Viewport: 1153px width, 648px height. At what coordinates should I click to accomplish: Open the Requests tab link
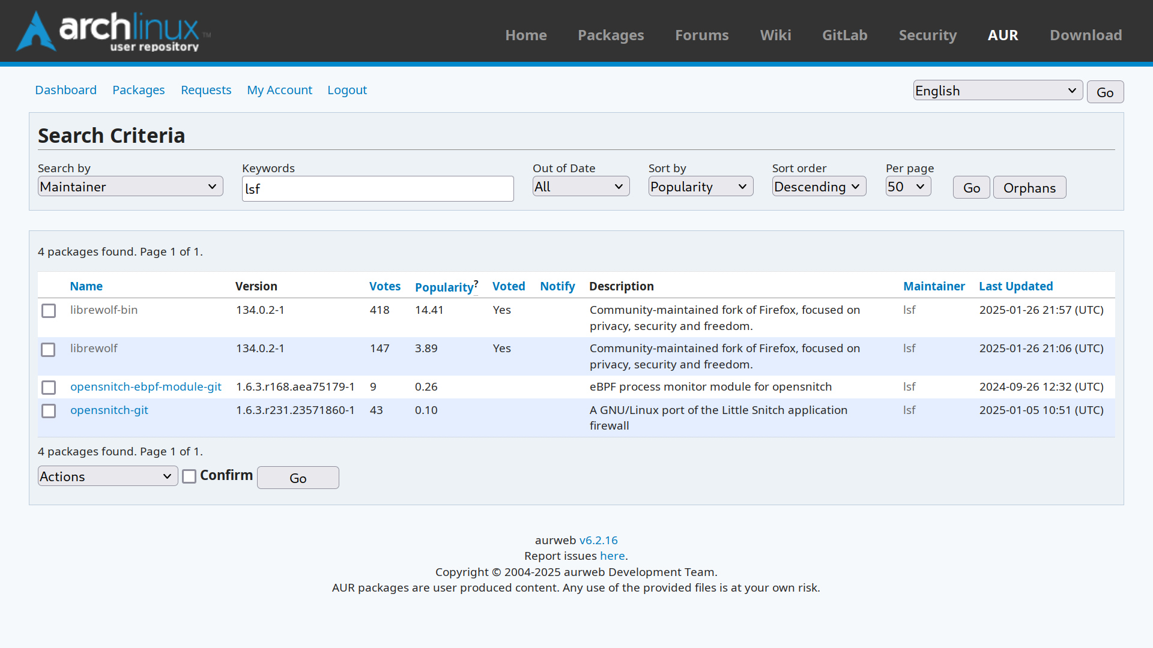tap(206, 90)
